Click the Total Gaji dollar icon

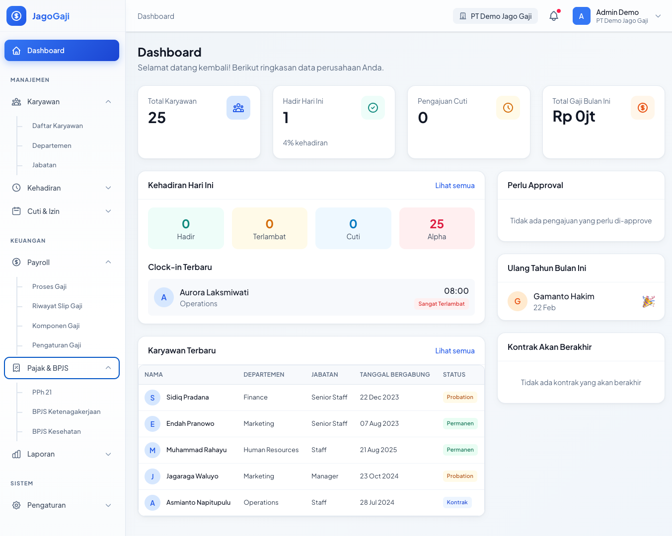(x=643, y=108)
